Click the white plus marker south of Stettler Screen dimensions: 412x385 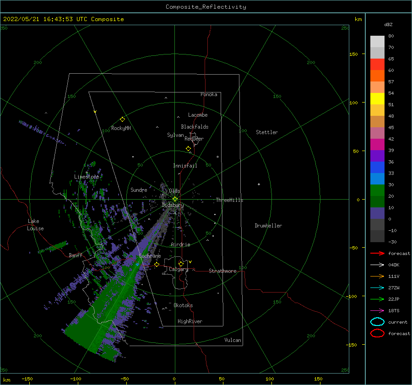coord(259,184)
